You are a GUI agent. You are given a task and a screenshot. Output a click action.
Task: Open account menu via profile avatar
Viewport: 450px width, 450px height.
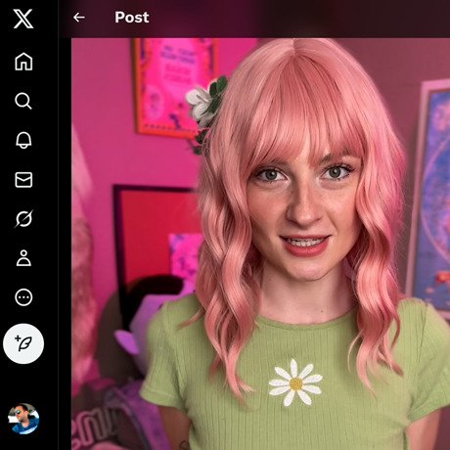coord(23,419)
